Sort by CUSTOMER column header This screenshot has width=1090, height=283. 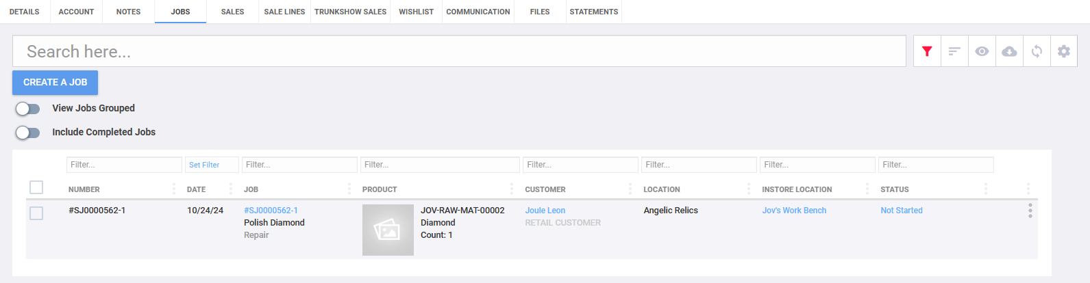545,189
